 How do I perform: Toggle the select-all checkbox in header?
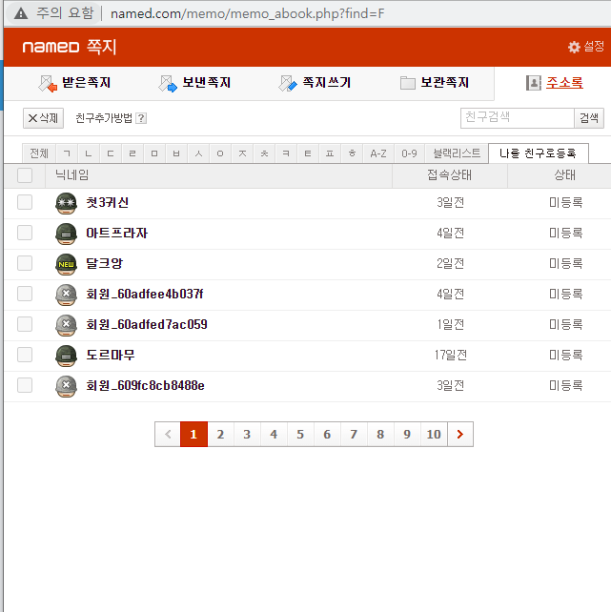[x=25, y=175]
